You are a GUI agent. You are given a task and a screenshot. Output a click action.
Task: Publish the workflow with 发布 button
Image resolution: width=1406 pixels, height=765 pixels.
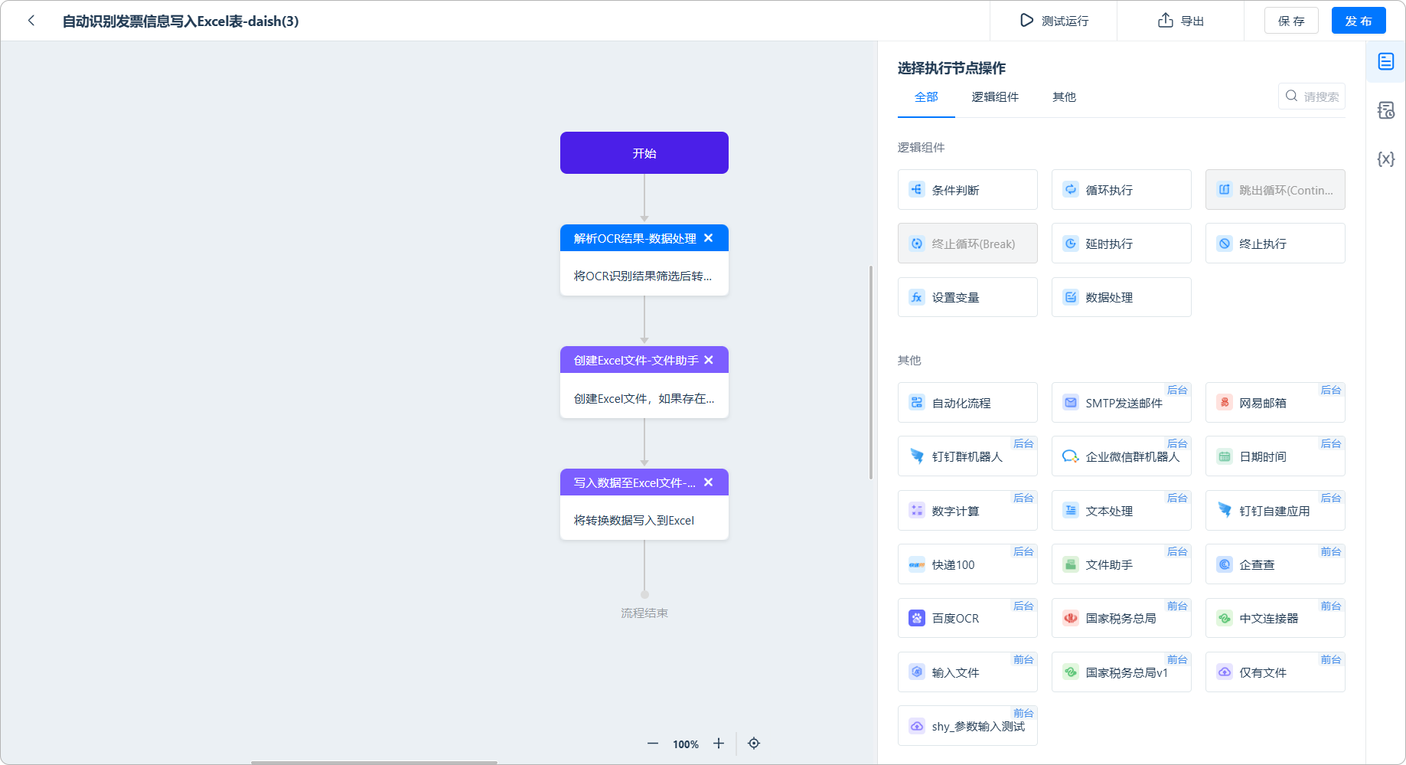tap(1359, 21)
